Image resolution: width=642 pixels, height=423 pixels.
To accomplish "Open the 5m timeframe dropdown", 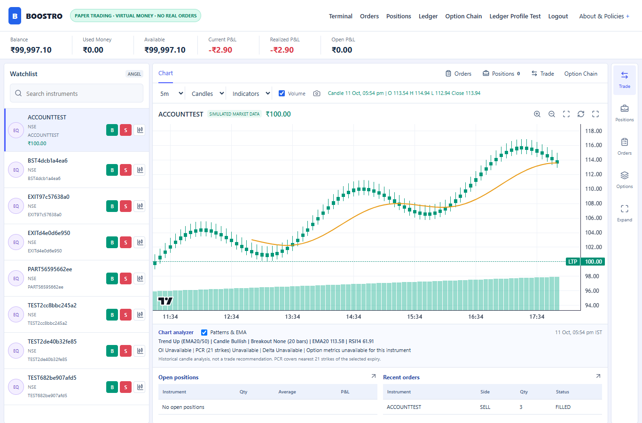I will 172,94.
